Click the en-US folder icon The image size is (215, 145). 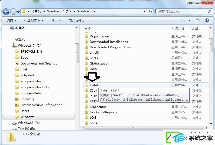pos(86,53)
